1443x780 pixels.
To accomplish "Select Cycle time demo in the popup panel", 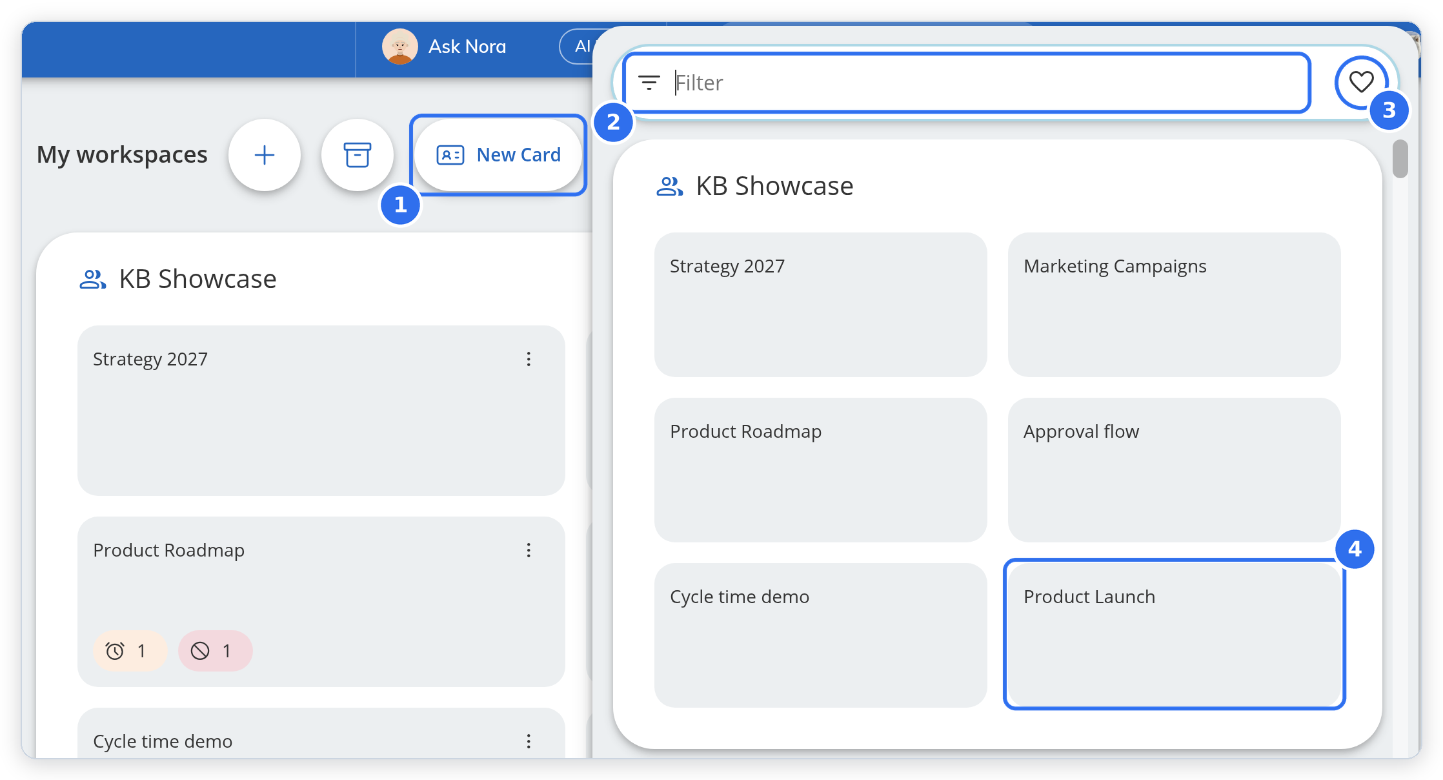I will tap(820, 635).
